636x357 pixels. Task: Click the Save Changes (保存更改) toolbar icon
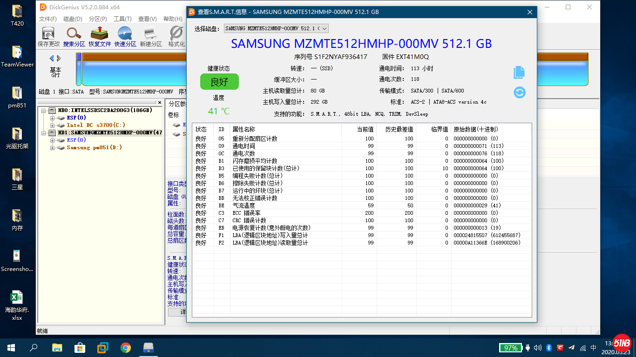coord(48,36)
